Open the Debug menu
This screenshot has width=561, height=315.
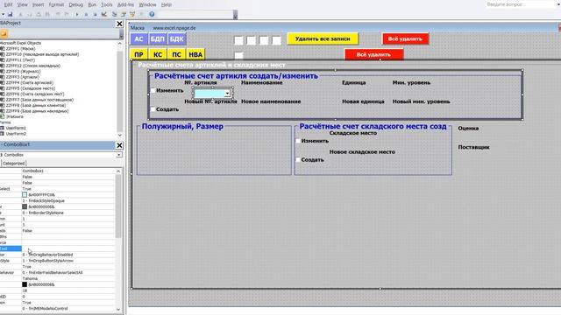(x=75, y=4)
